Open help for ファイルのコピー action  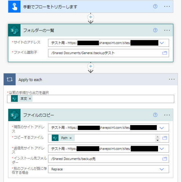point(155,115)
